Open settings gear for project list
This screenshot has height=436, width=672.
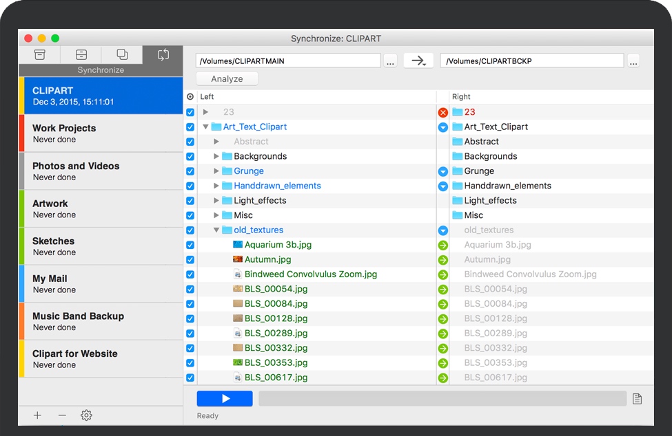[86, 415]
